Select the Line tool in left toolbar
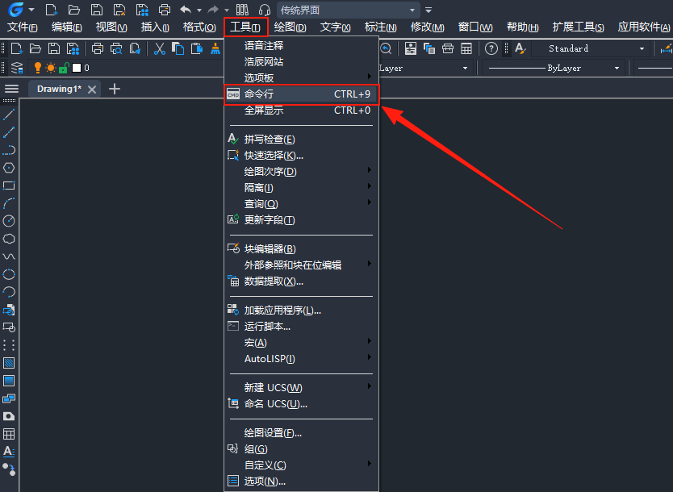673x492 pixels. (x=9, y=115)
